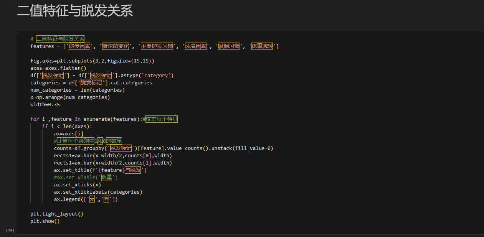Click the num_categories = len(categories) line

pos(78,90)
